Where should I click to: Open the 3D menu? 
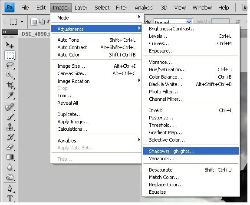pos(164,7)
